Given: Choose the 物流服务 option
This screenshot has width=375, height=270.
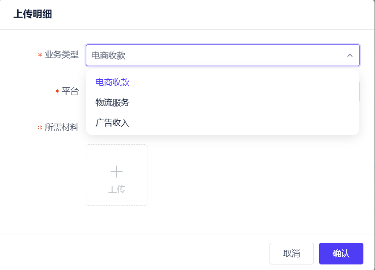Looking at the screenshot, I should [113, 102].
